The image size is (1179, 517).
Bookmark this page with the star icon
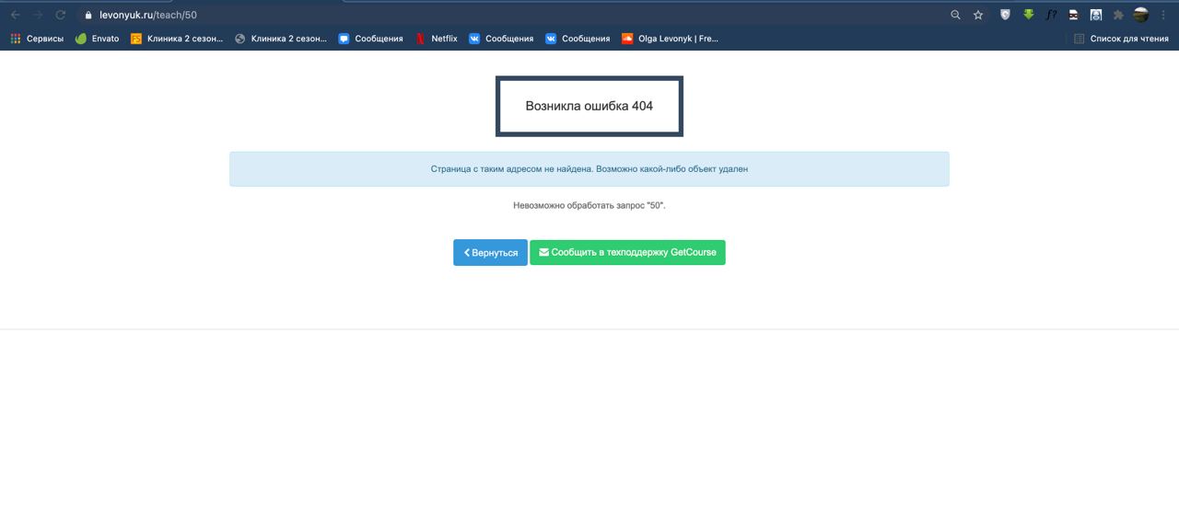[978, 15]
